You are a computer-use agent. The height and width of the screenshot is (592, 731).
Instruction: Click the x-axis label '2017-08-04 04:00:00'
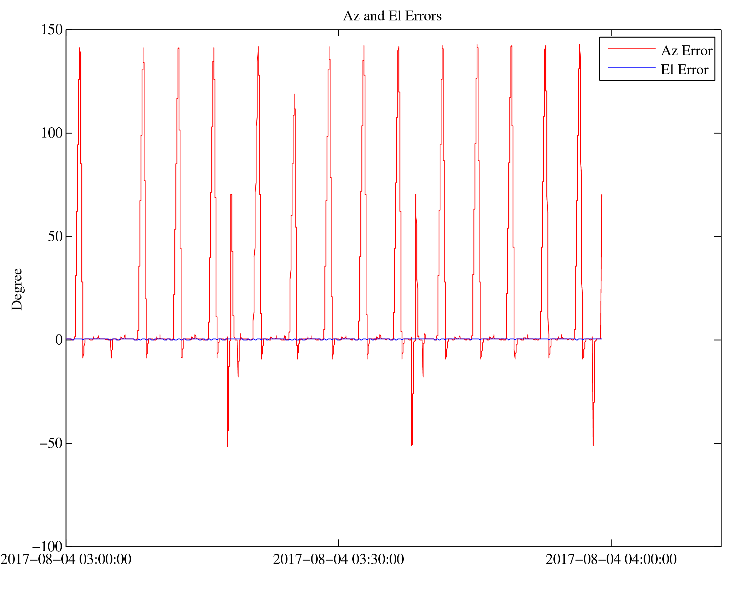(x=611, y=559)
